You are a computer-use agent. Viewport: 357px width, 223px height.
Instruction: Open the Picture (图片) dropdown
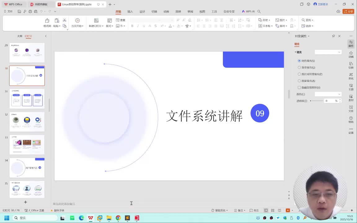pos(281,20)
